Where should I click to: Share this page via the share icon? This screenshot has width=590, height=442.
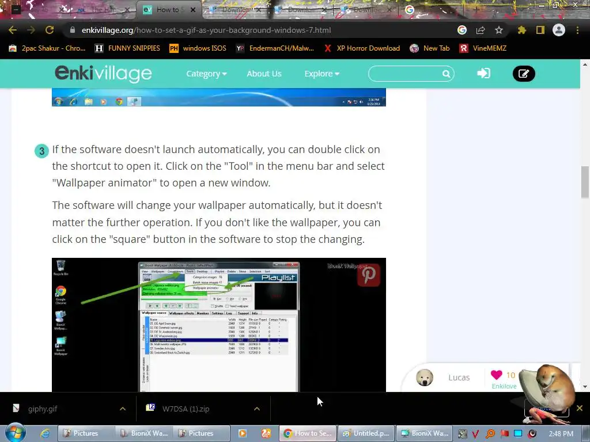point(481,30)
